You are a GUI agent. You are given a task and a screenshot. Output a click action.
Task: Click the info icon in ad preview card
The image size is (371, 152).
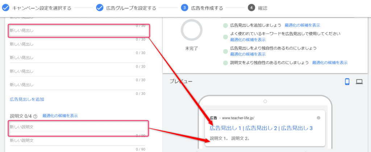click(318, 118)
